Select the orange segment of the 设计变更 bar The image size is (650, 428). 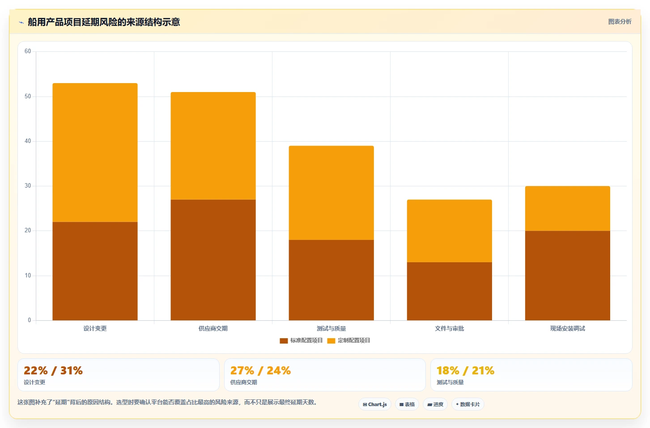[x=95, y=152]
